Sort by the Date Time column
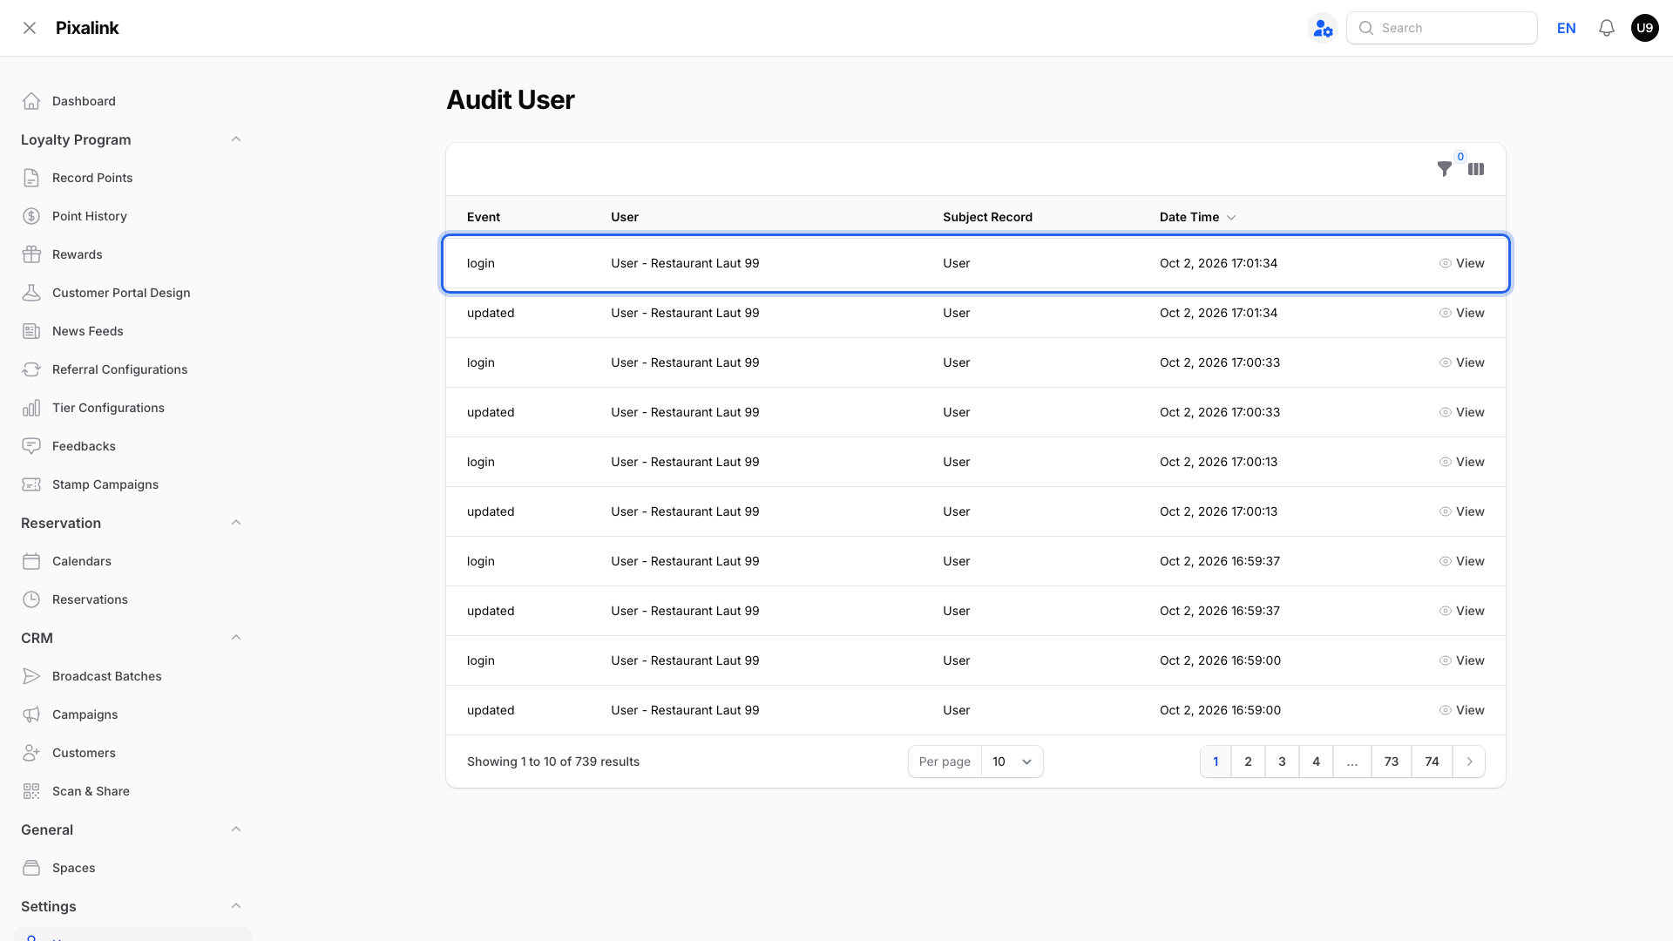1673x941 pixels. [1197, 217]
